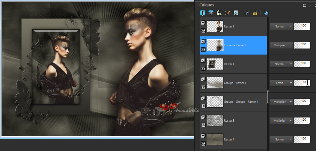Open Multiplier blend dropdown for Raster 3
This screenshot has height=151, width=316.
(281, 121)
